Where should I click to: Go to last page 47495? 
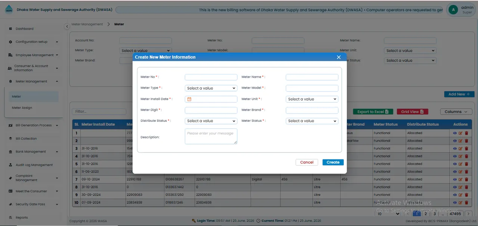(456, 214)
